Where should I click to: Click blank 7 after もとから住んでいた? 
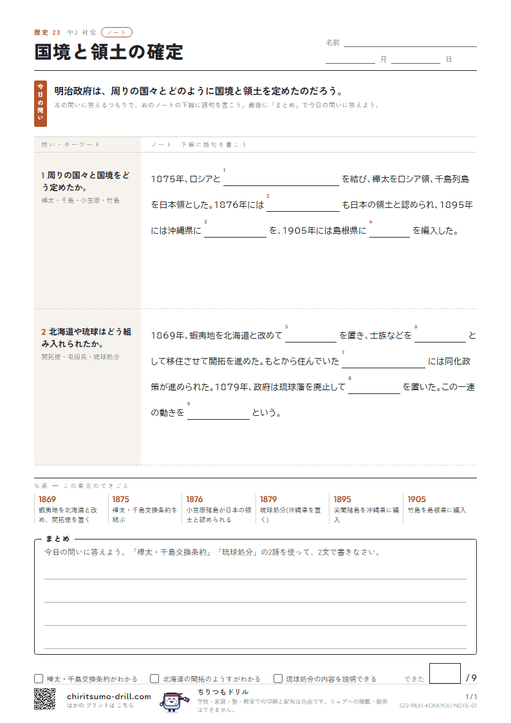pos(384,362)
